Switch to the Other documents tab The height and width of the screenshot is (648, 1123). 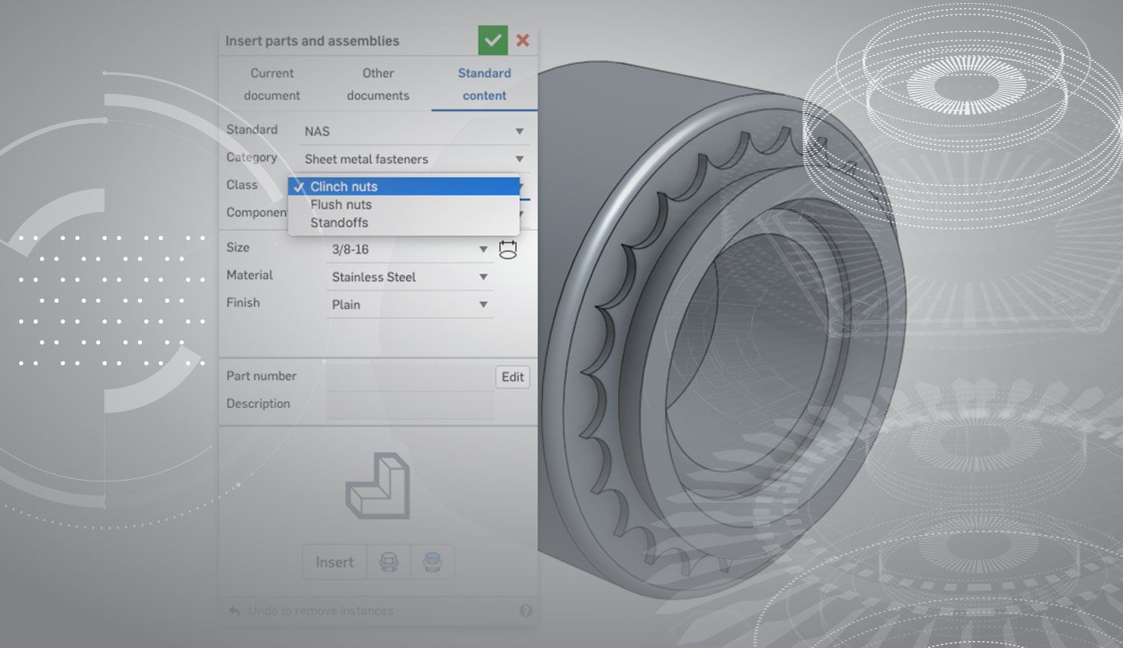tap(378, 84)
